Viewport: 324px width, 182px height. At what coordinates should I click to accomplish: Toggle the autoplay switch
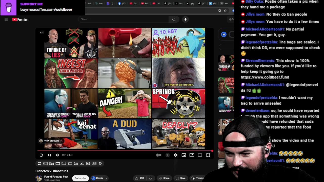tap(159, 155)
